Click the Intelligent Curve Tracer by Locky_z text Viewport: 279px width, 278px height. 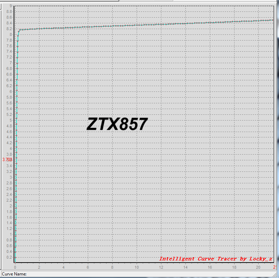tap(216, 259)
